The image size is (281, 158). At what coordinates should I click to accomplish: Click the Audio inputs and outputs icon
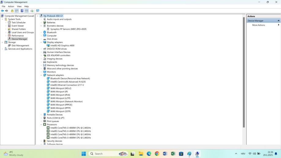click(x=45, y=19)
